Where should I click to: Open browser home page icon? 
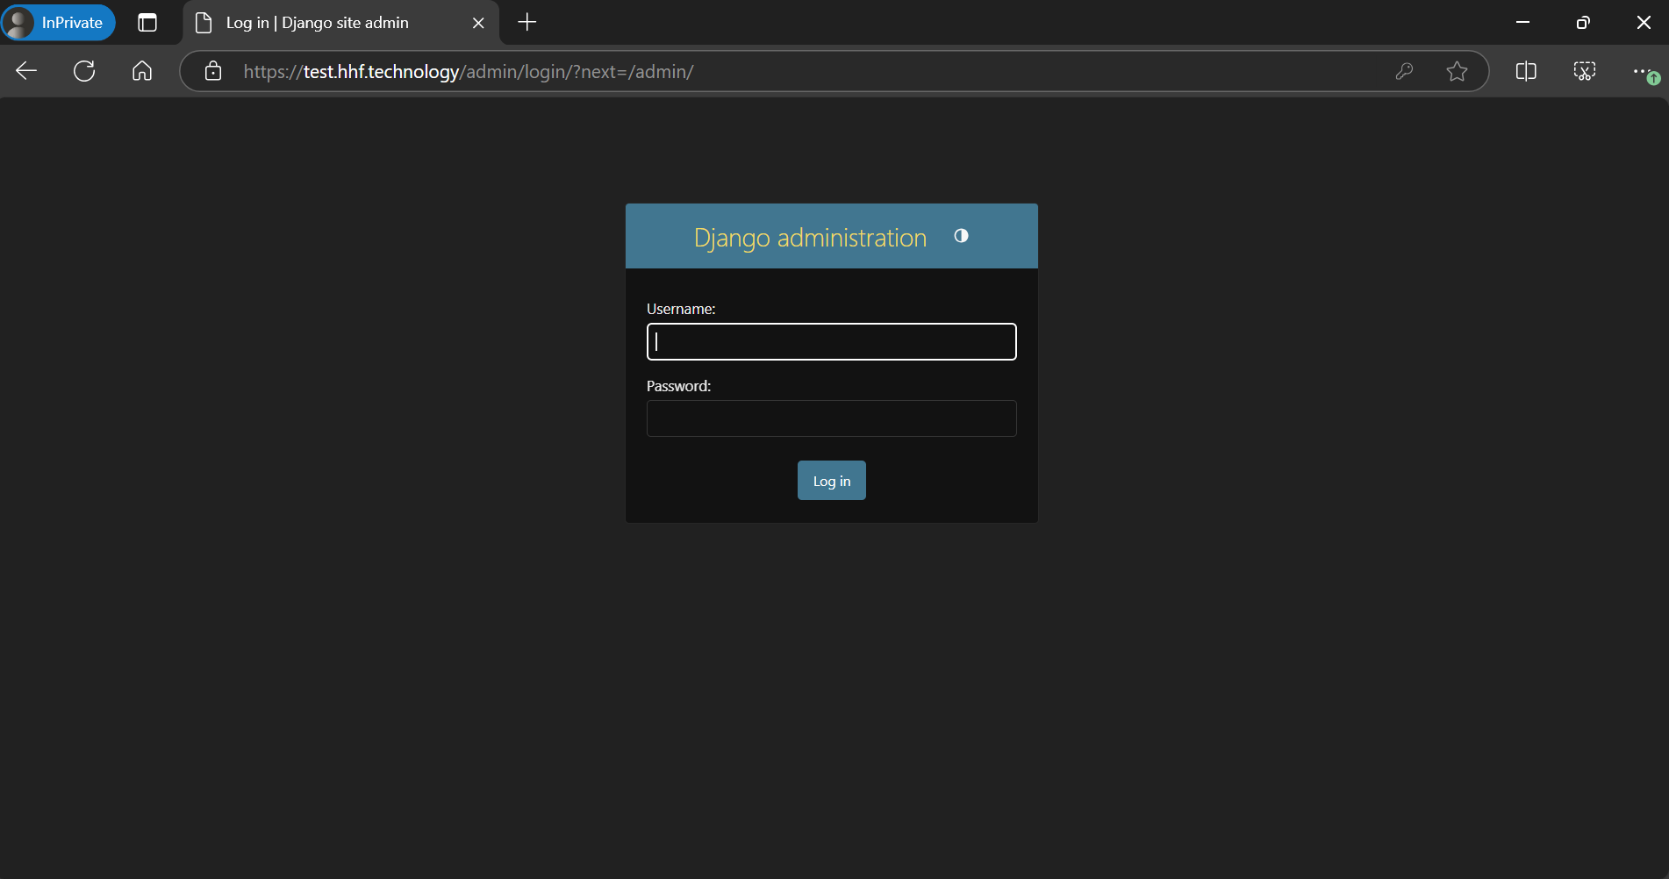point(142,71)
